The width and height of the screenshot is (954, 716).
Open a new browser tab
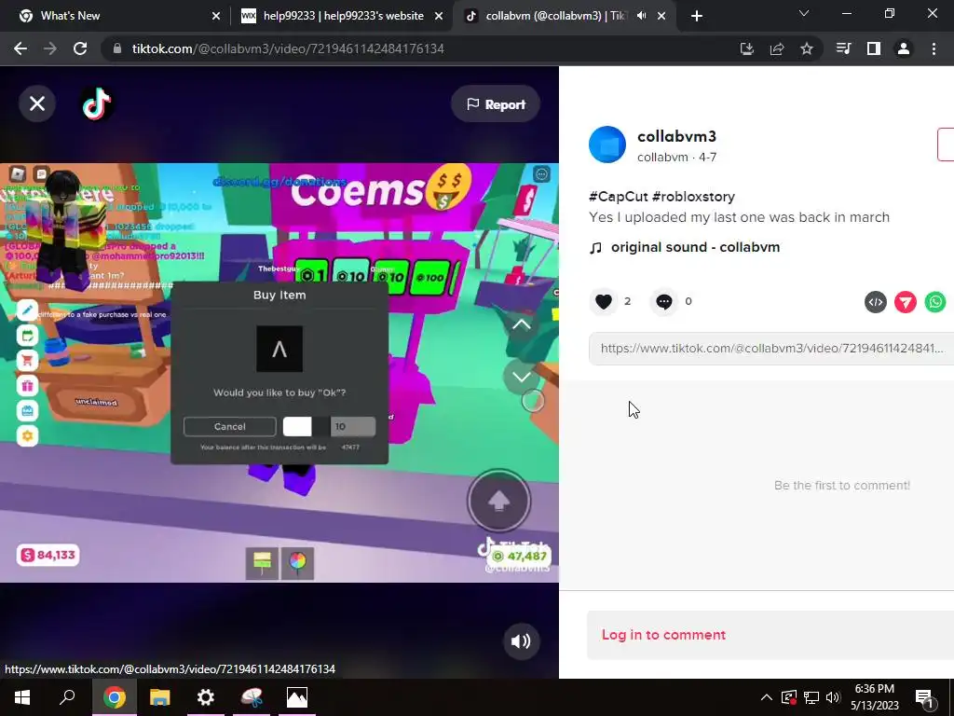(x=697, y=16)
